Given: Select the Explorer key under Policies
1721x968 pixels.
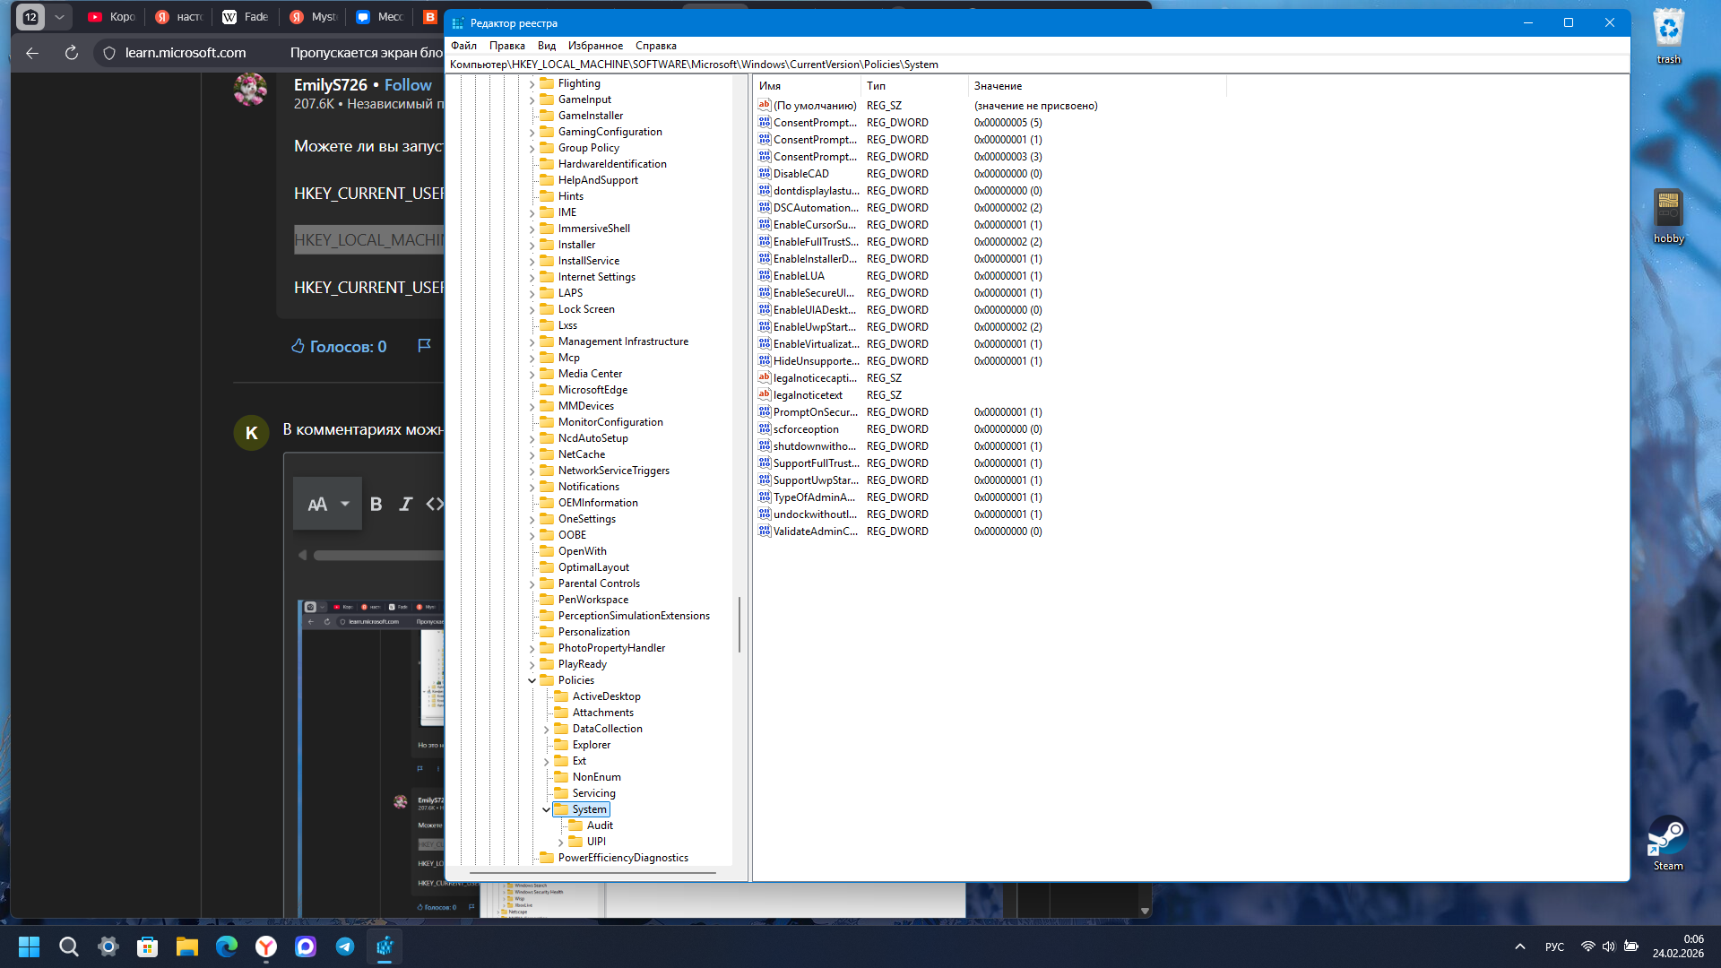Looking at the screenshot, I should click(592, 745).
